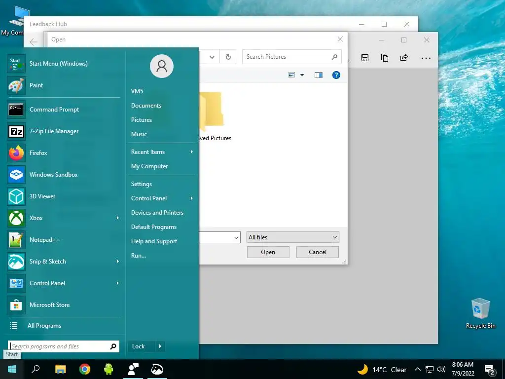Click the volume speaker tray icon

[x=441, y=369]
